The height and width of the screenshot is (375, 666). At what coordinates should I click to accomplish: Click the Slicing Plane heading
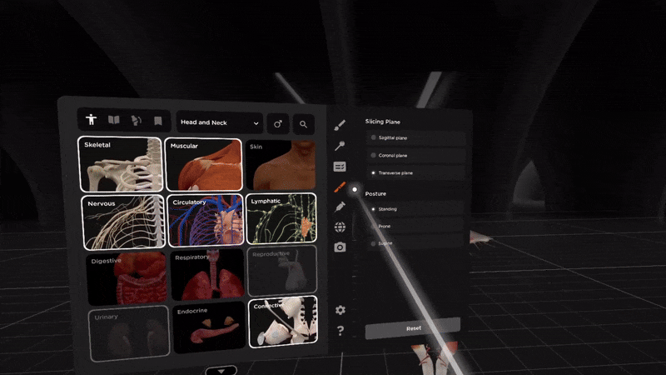(x=383, y=122)
